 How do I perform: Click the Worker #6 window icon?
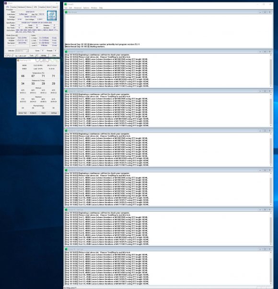(66, 249)
